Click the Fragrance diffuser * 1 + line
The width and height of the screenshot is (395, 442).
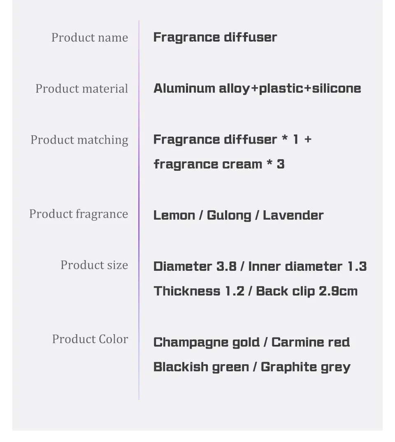[233, 139]
